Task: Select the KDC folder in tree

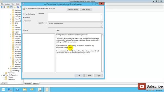Action: coord(16,25)
